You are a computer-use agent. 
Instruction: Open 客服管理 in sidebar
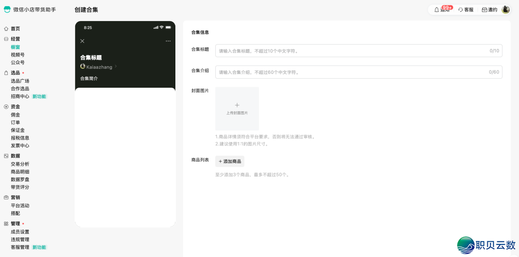20,247
